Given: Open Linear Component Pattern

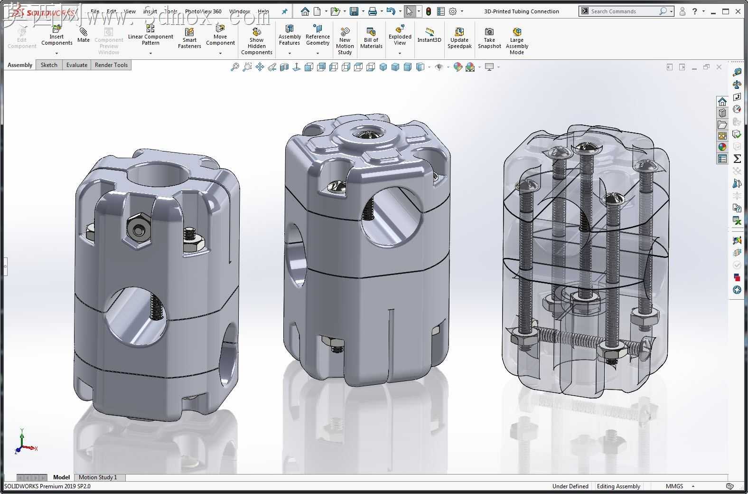Looking at the screenshot, I should pyautogui.click(x=150, y=36).
